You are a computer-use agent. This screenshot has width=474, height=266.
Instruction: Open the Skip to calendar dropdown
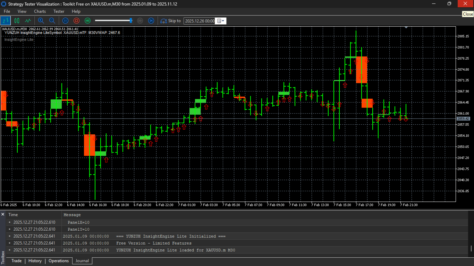pos(221,21)
